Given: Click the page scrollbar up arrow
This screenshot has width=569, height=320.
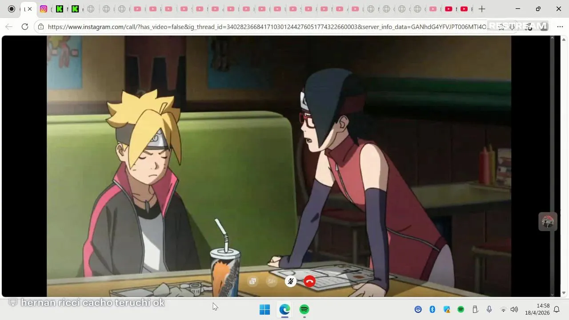Looking at the screenshot, I should [564, 39].
